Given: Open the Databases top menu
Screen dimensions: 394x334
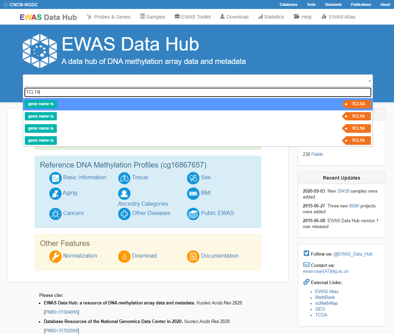Looking at the screenshot, I should 289,4.
